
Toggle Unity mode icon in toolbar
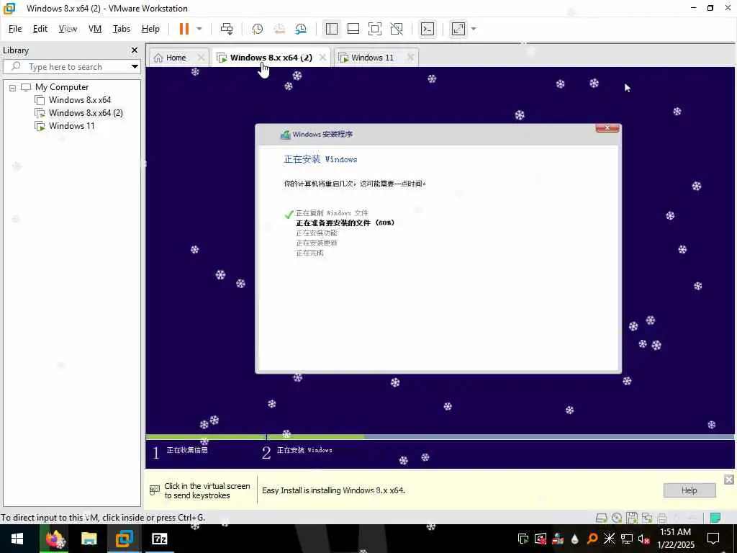[x=397, y=29]
